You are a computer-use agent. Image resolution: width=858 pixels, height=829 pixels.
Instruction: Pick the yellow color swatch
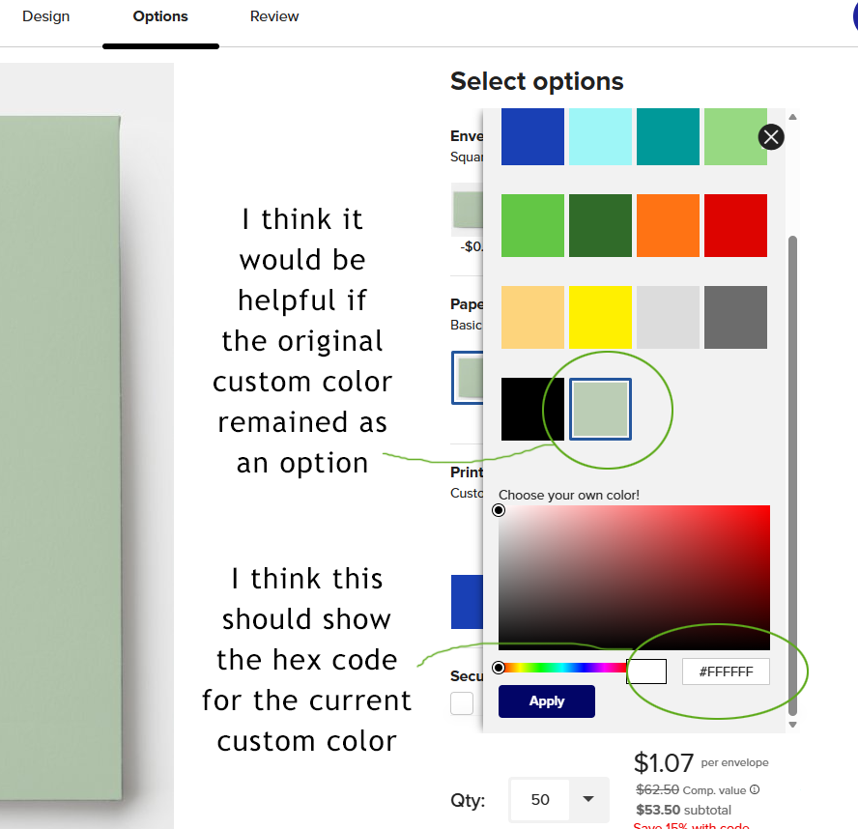(x=600, y=317)
